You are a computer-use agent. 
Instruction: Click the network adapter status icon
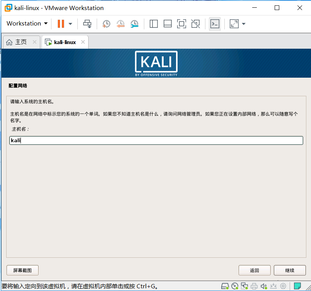[244, 286]
